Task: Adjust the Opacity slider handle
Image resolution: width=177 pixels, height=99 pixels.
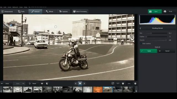Action: (x=166, y=40)
